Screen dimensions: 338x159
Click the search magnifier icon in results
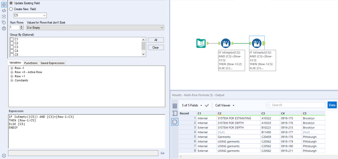269,105
